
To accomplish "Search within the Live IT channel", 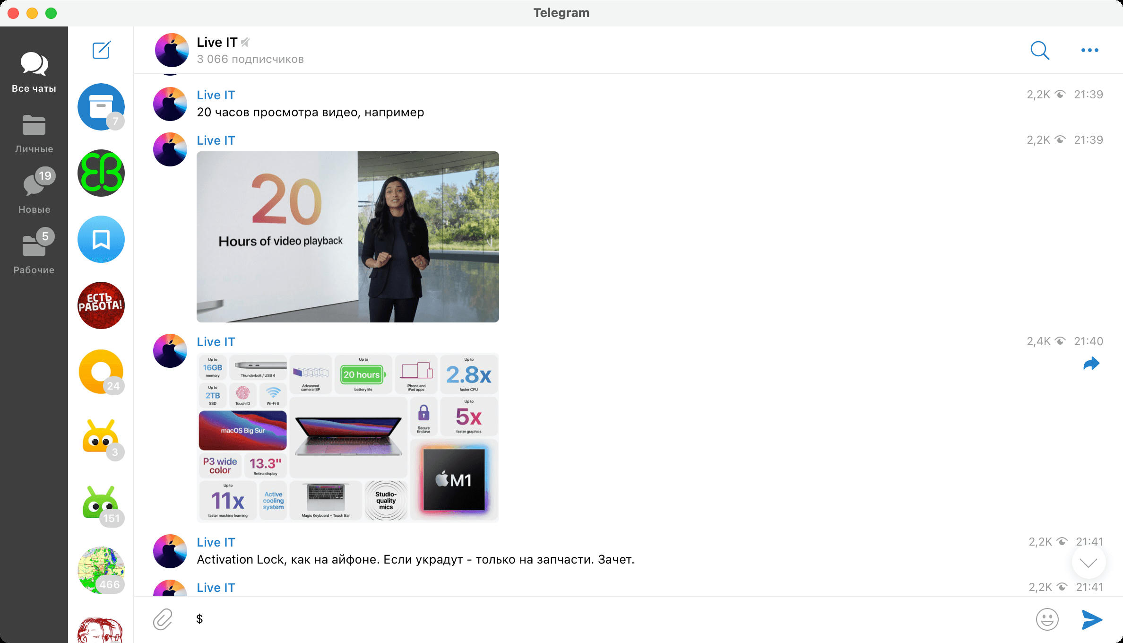I will (x=1040, y=50).
